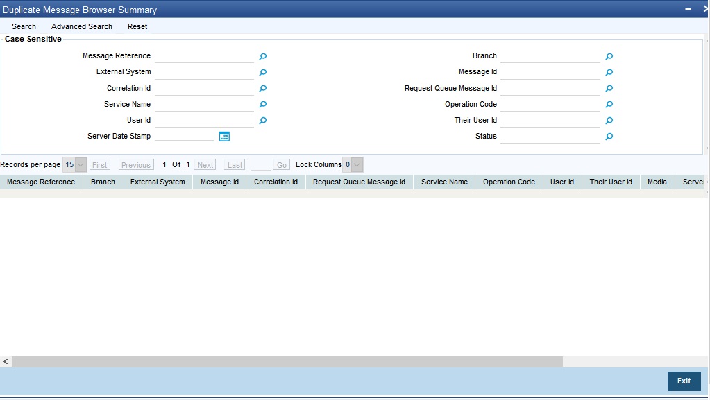Screen dimensions: 710x400
Task: Click the Exit button
Action: coord(684,381)
